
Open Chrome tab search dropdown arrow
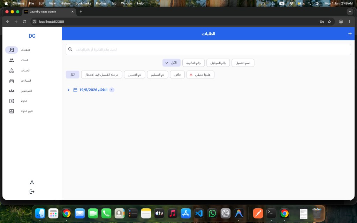350,11
